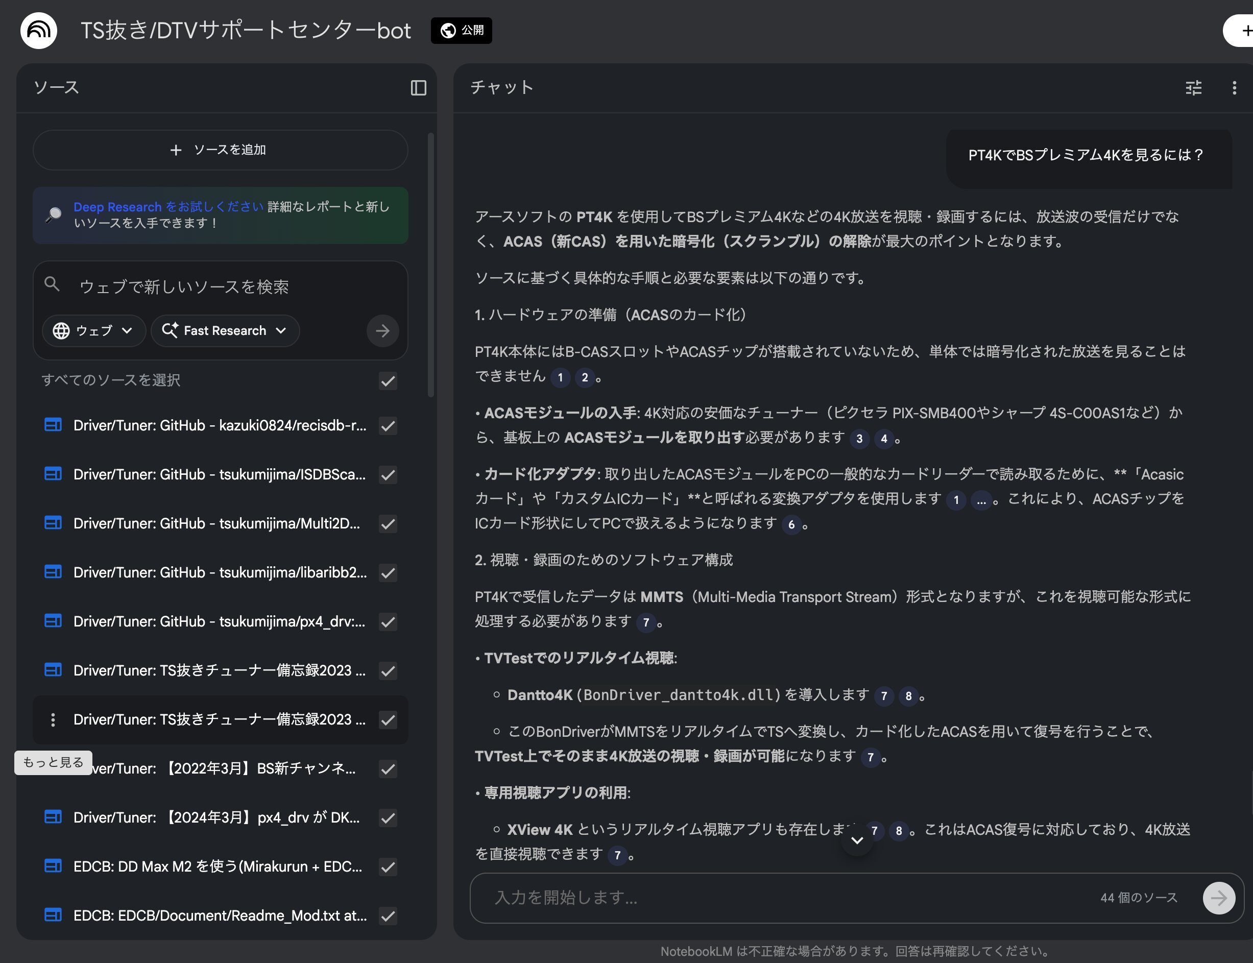Screen dimensions: 1253x963
Task: Click the Deep Research trial link
Action: pos(168,207)
